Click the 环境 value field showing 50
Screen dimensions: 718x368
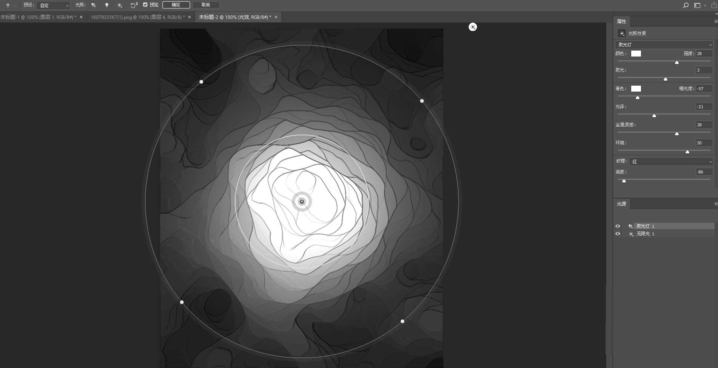704,143
